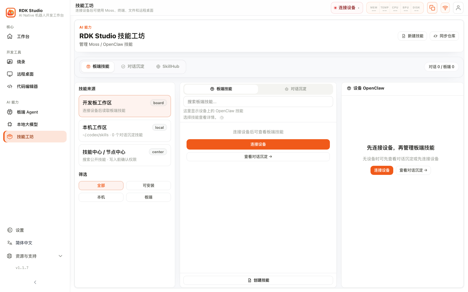
Task: Click the TEMP status indicator
Action: (x=384, y=8)
